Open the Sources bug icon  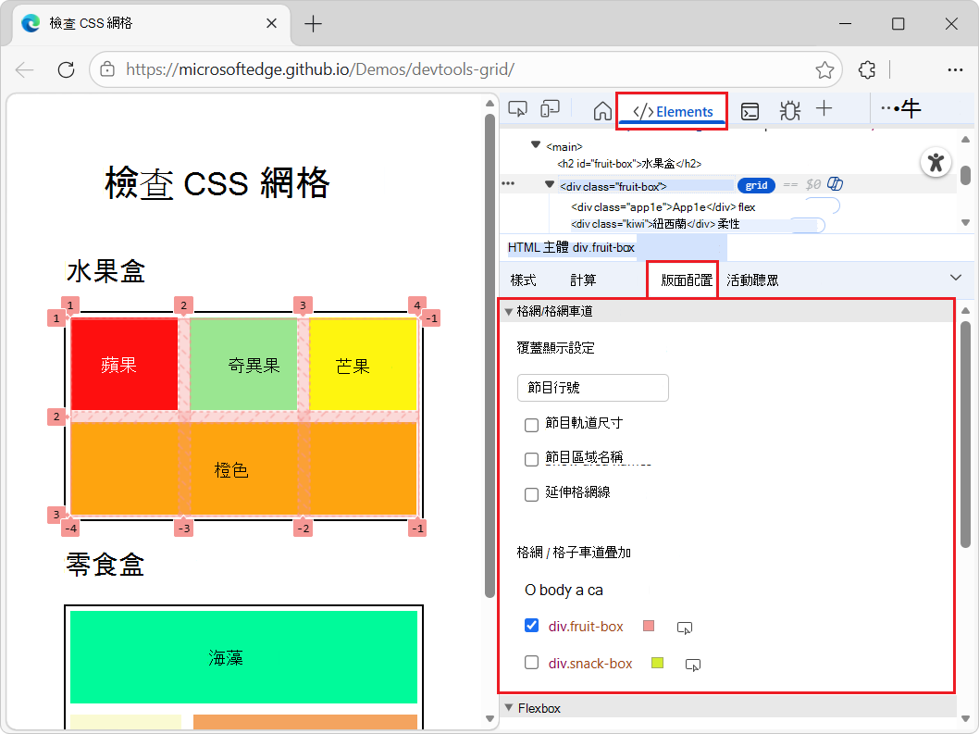pos(790,111)
